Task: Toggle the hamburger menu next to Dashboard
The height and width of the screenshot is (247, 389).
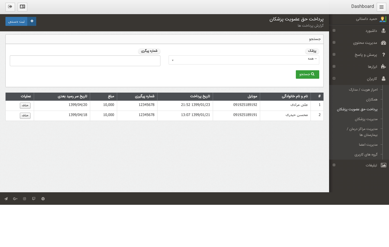Action: [381, 7]
